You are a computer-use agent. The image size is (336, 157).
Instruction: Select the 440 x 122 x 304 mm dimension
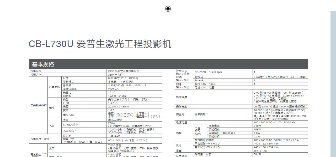(266, 144)
